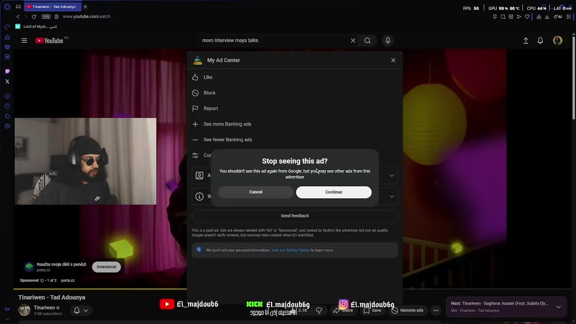Open sidebar settings gear icon
Image resolution: width=576 pixels, height=324 pixels.
[7, 126]
